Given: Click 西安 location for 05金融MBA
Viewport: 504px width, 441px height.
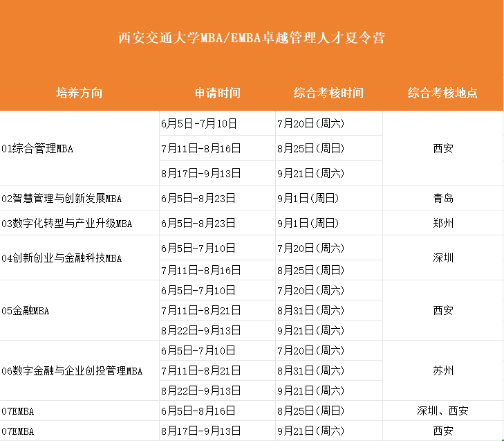Looking at the screenshot, I should 443,311.
